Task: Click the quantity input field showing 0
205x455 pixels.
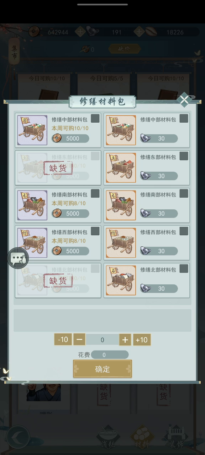Action: (102, 340)
